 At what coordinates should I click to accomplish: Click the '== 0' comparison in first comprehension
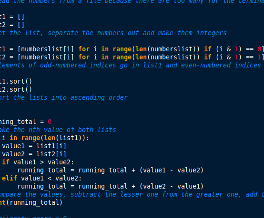tap(254, 49)
